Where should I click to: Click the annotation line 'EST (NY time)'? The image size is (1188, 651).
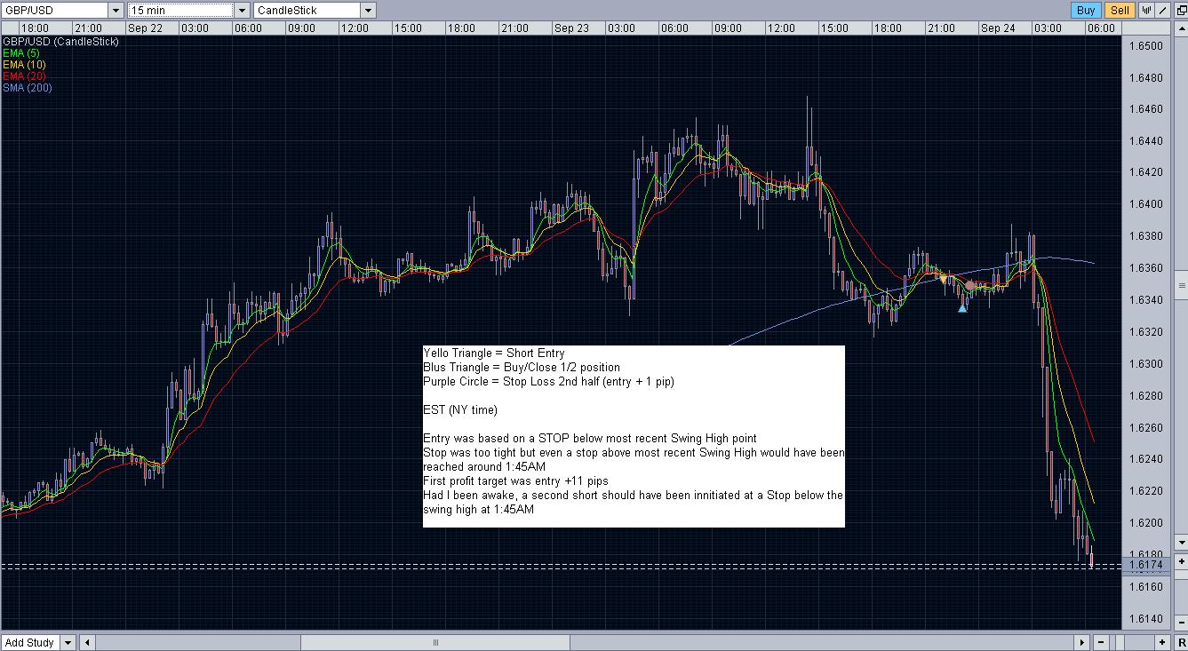pyautogui.click(x=460, y=410)
